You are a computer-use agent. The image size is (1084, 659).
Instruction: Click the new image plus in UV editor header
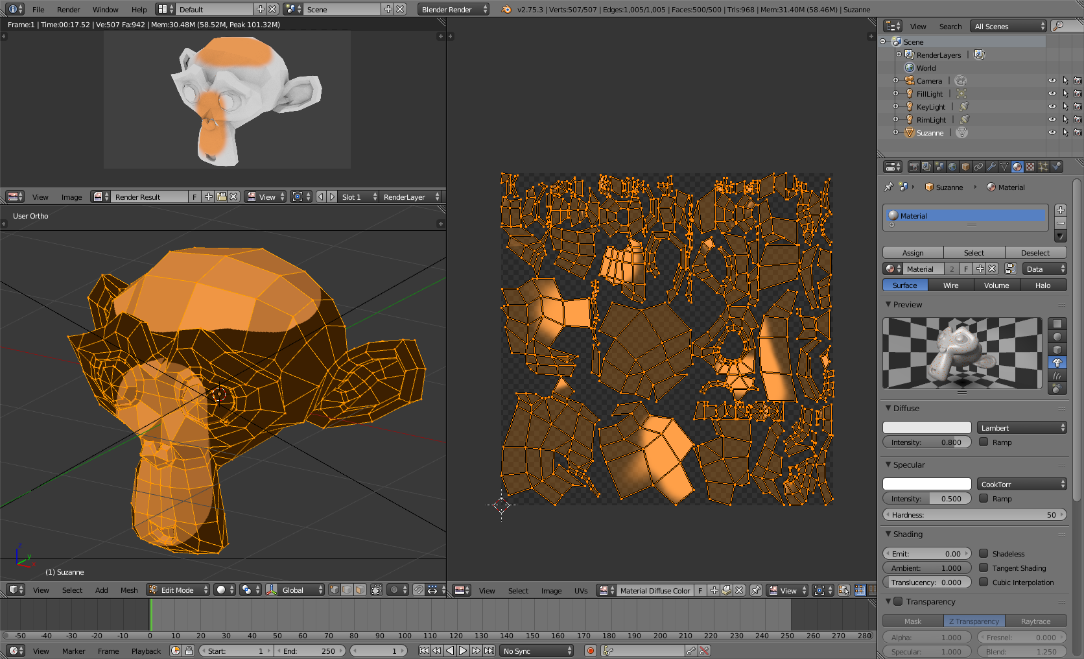point(714,590)
